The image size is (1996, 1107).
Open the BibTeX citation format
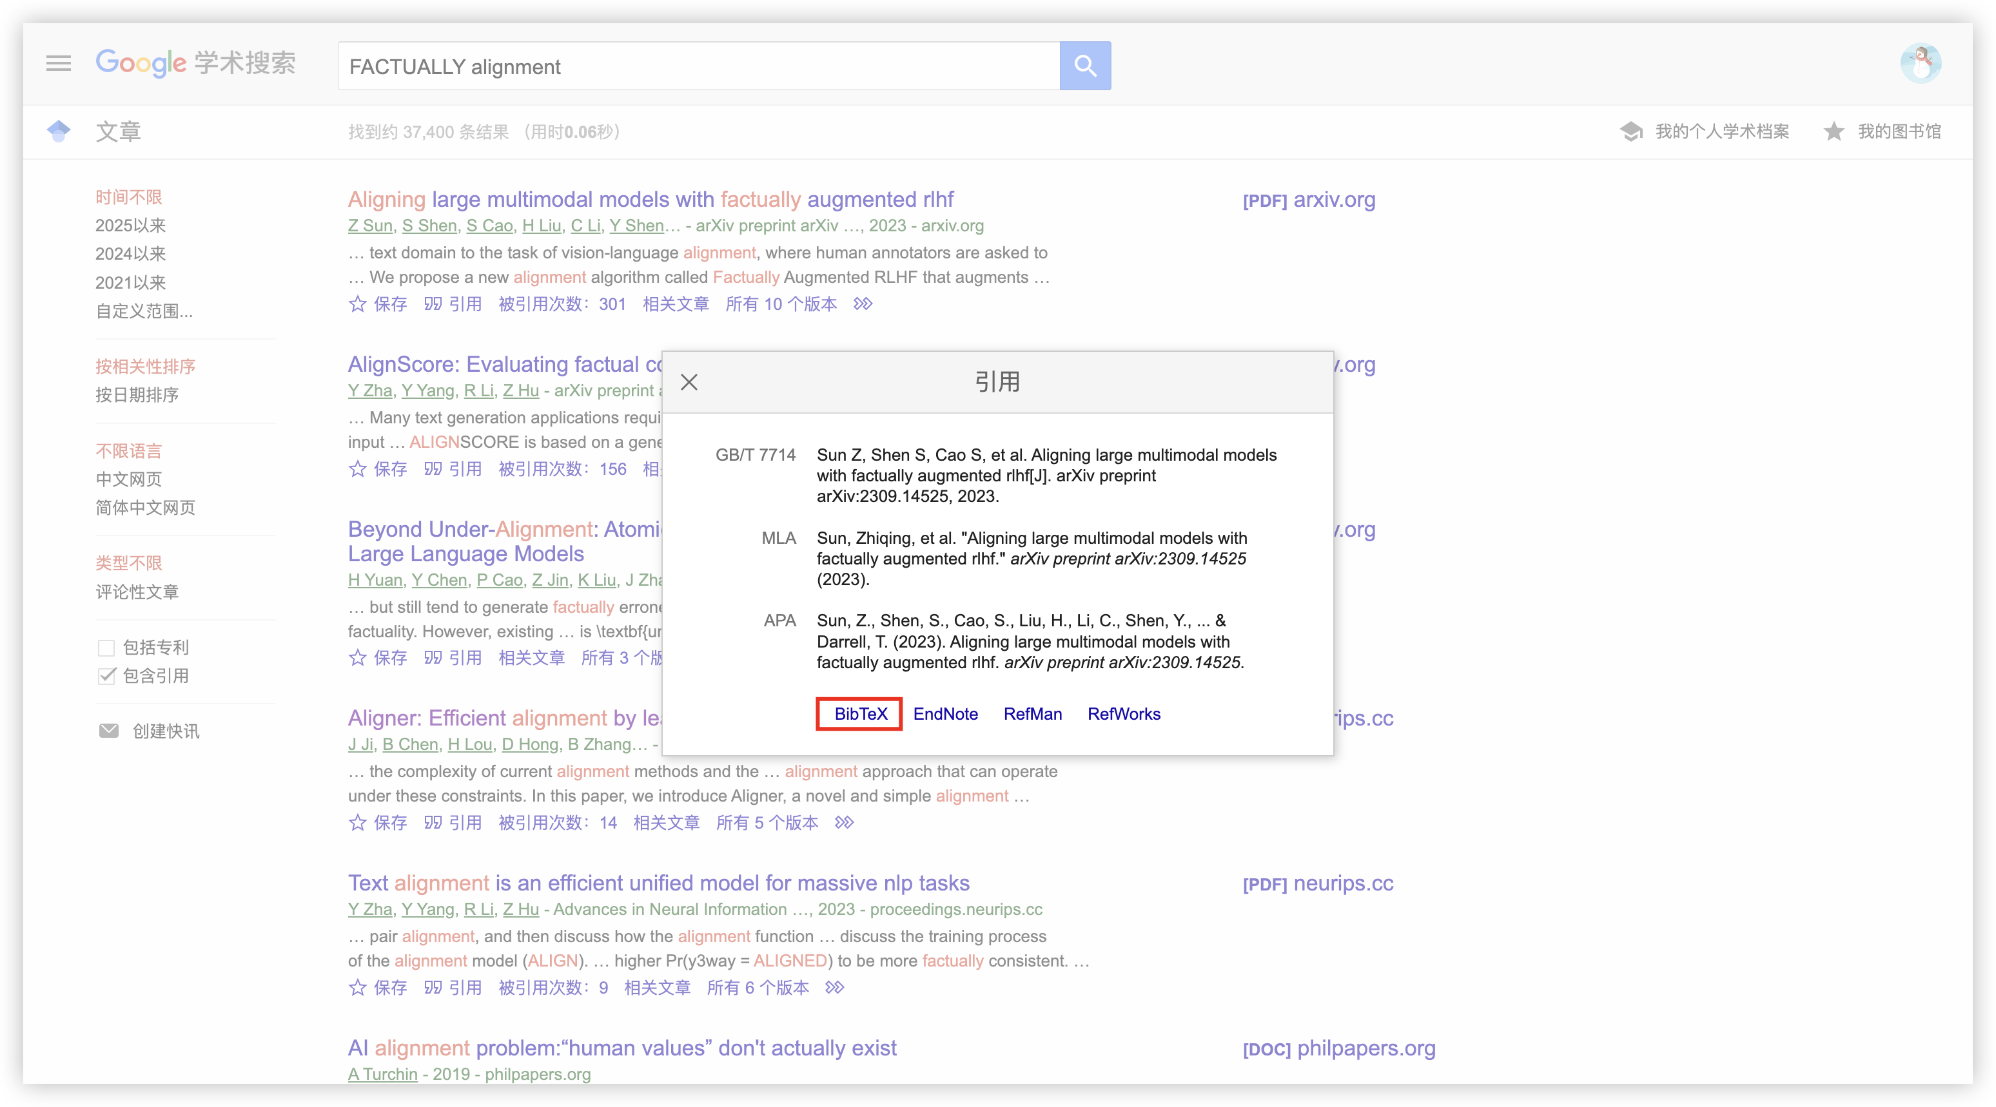859,713
